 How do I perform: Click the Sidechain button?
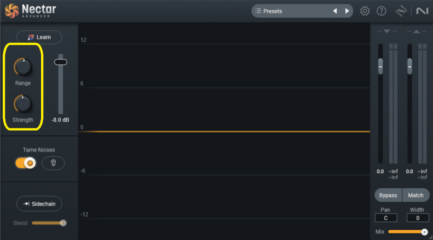click(39, 203)
